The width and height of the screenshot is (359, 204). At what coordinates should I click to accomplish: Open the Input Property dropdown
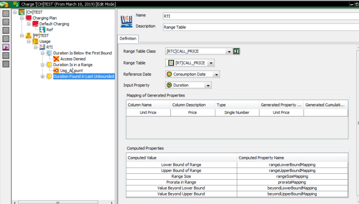pos(208,86)
